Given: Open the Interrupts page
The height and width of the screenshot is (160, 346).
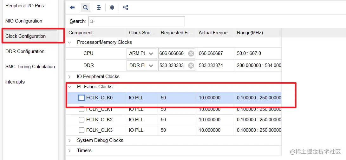Looking at the screenshot, I should 15,82.
